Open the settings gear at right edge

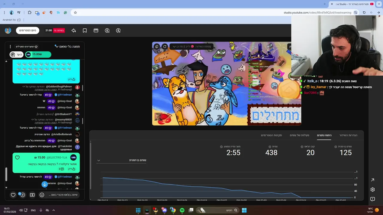pyautogui.click(x=373, y=189)
